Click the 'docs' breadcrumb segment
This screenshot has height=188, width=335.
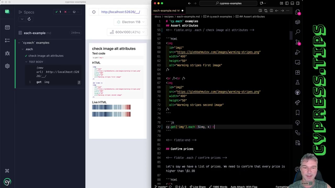[158, 16]
